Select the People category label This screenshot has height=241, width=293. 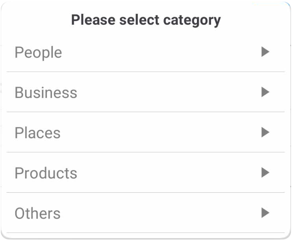[38, 52]
